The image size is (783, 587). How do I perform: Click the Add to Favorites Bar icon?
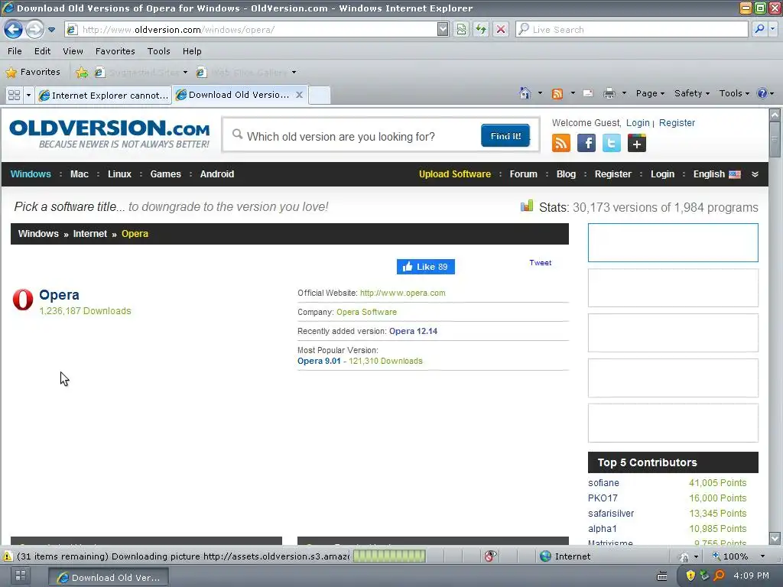pyautogui.click(x=82, y=73)
